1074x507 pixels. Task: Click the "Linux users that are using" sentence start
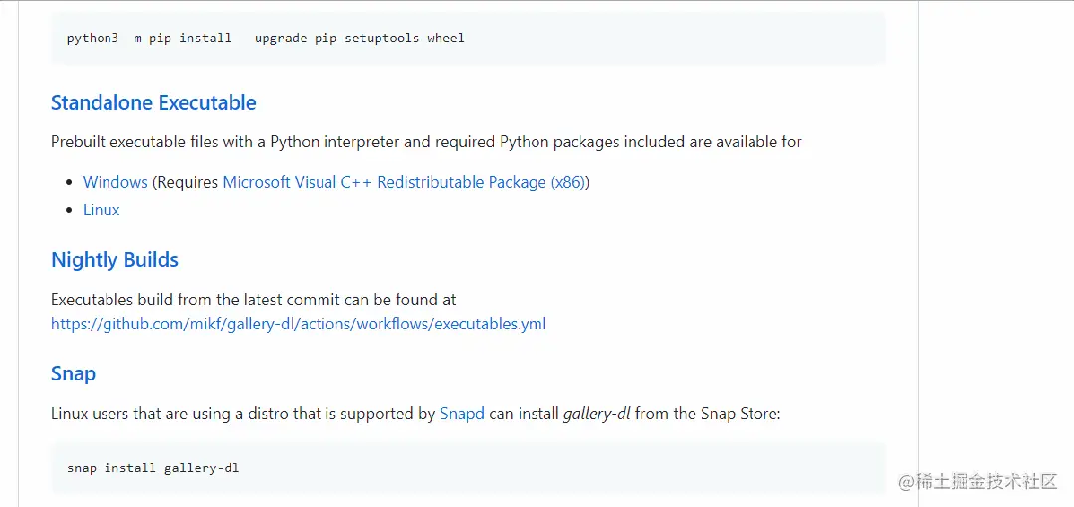click(139, 413)
